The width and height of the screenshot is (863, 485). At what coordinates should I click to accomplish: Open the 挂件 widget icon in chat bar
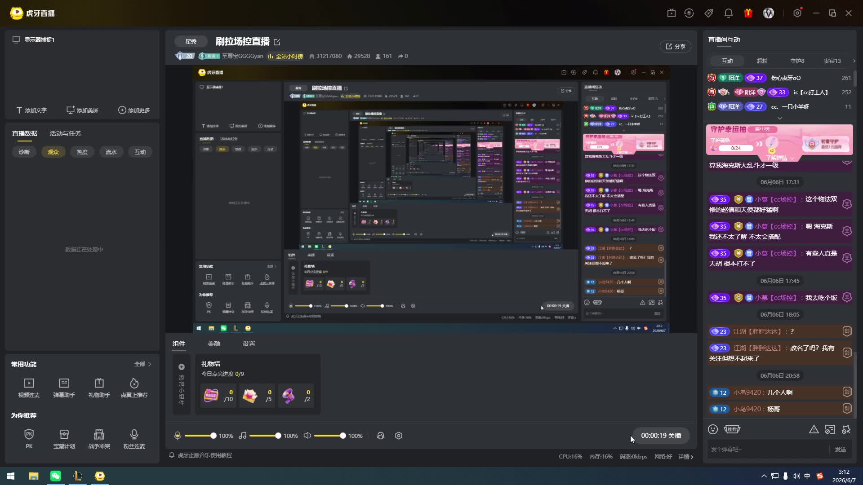click(732, 429)
